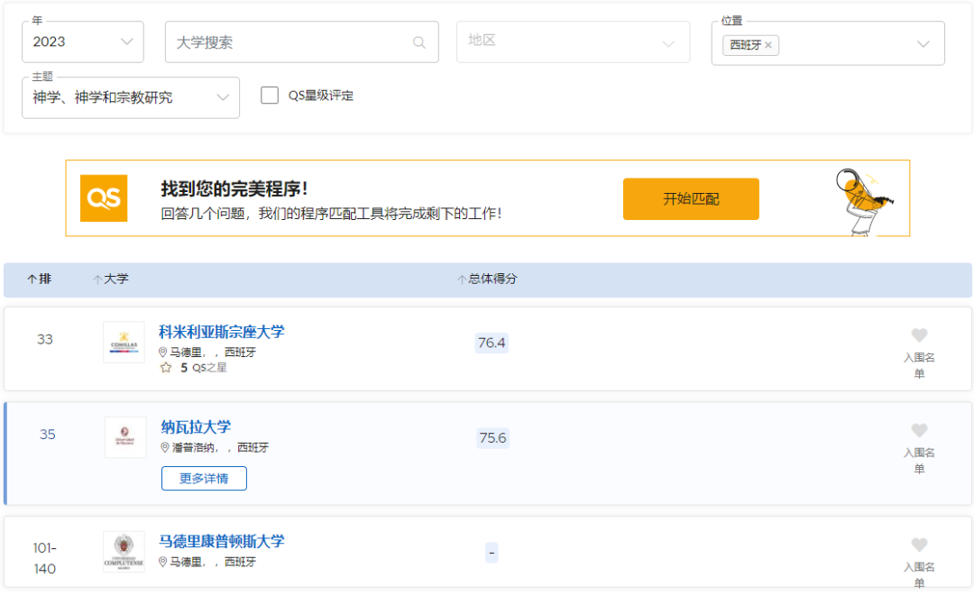Click the 5 QS之星 rating text
This screenshot has width=974, height=605.
[204, 368]
